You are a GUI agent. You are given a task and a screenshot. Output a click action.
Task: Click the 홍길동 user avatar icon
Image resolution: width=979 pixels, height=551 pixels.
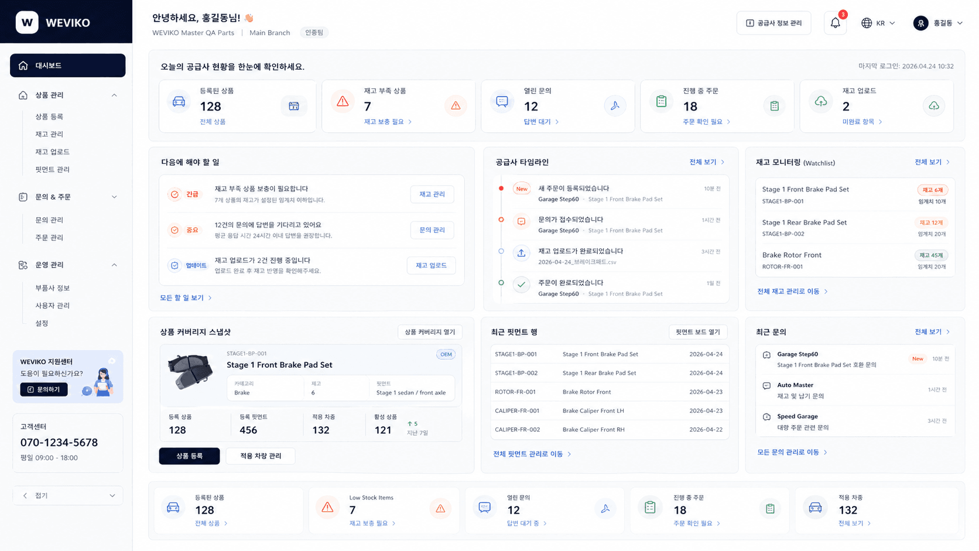(x=920, y=23)
